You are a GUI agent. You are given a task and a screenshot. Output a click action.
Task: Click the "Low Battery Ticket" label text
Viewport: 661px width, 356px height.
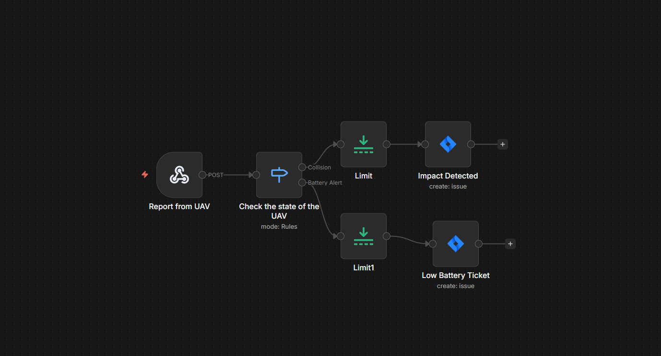pos(455,276)
